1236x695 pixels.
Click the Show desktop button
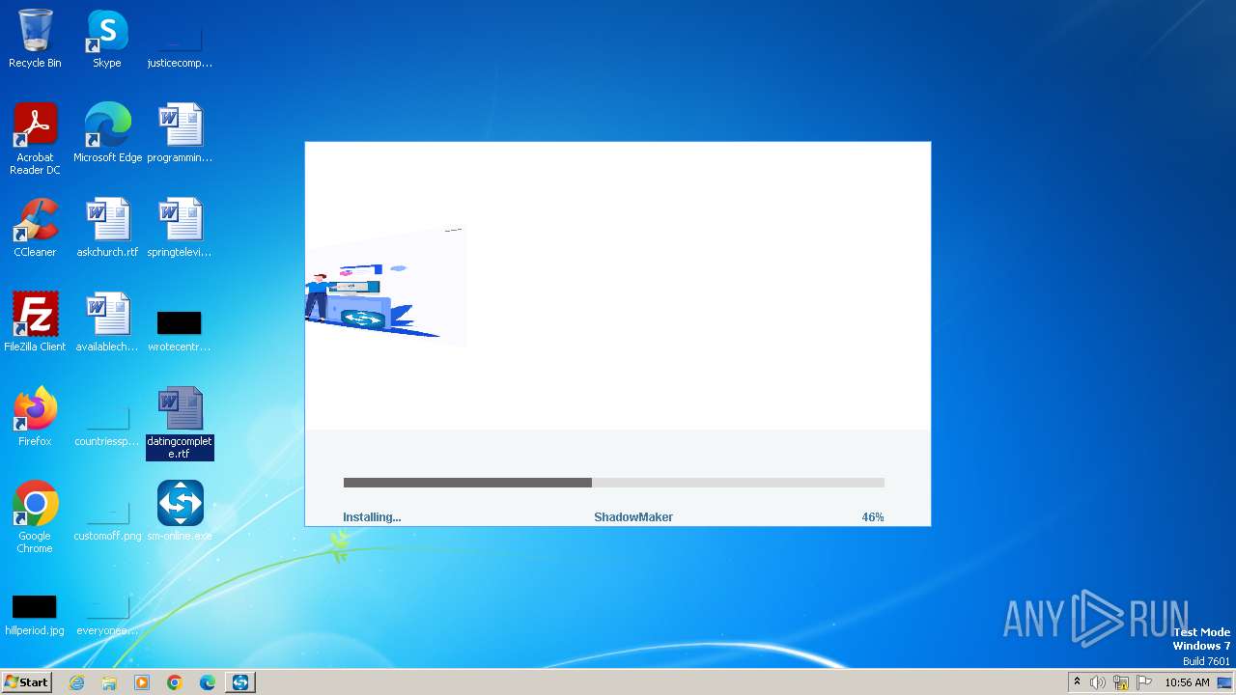[1225, 682]
